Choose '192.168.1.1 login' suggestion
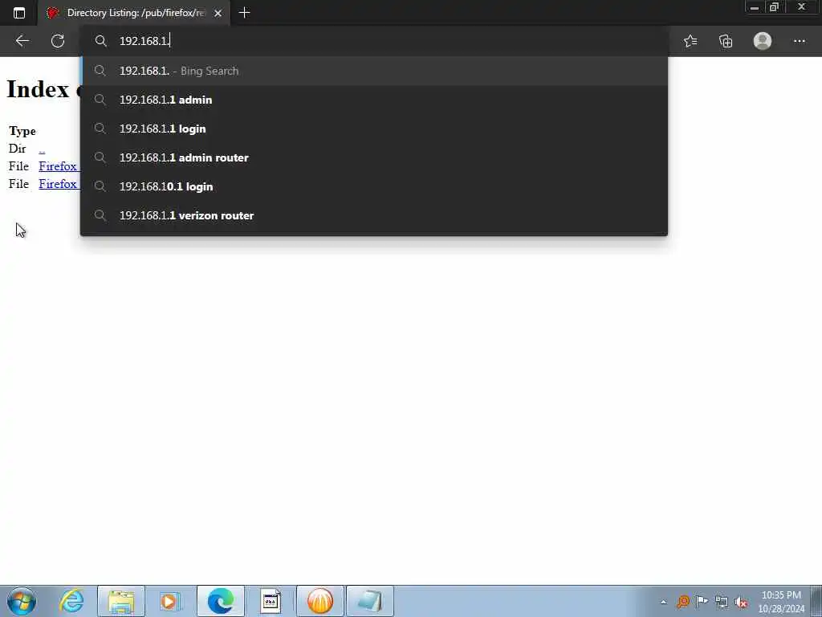Viewport: 822px width, 617px height. click(374, 129)
